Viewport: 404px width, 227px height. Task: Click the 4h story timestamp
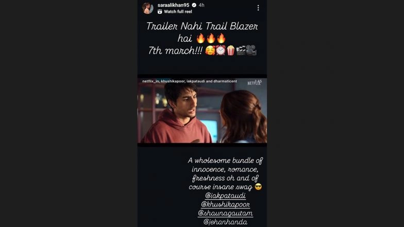(201, 5)
